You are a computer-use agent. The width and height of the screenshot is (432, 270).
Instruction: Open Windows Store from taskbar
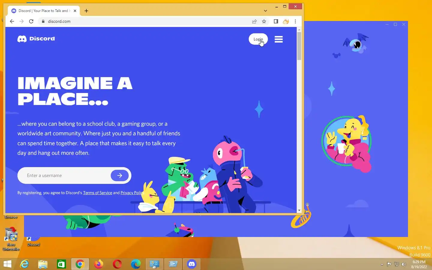point(61,264)
